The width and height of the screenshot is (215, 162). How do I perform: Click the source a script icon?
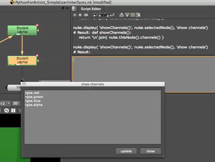[x=96, y=15]
